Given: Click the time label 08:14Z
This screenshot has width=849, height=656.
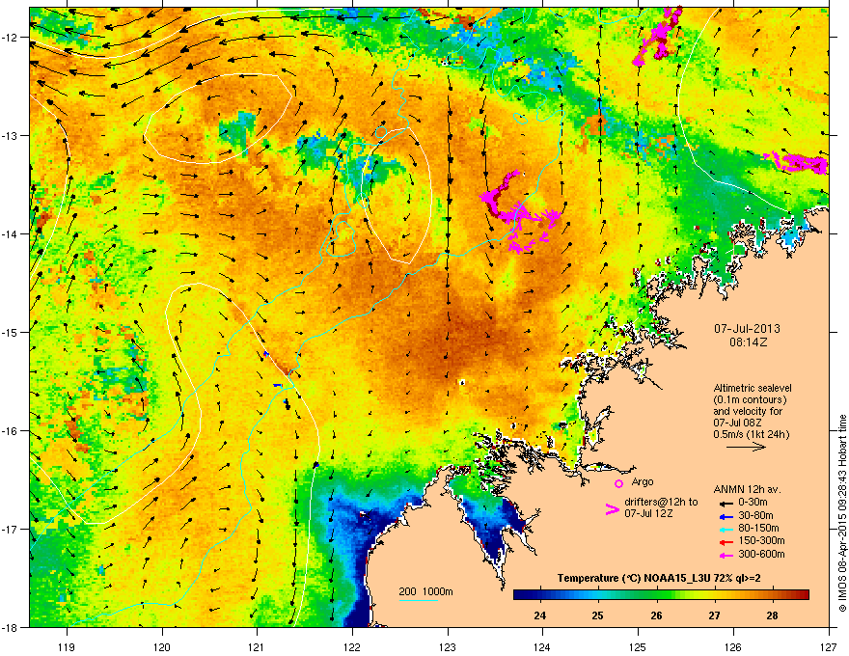Looking at the screenshot, I should (748, 342).
